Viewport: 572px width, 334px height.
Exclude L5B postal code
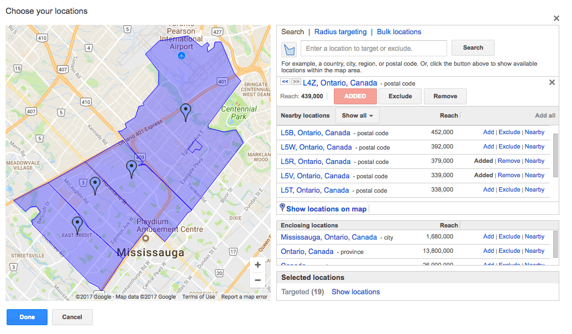(509, 132)
